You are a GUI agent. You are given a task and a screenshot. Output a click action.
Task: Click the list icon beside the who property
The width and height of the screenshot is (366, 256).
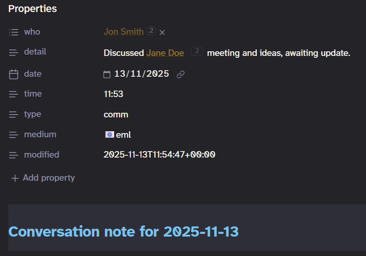pyautogui.click(x=14, y=32)
